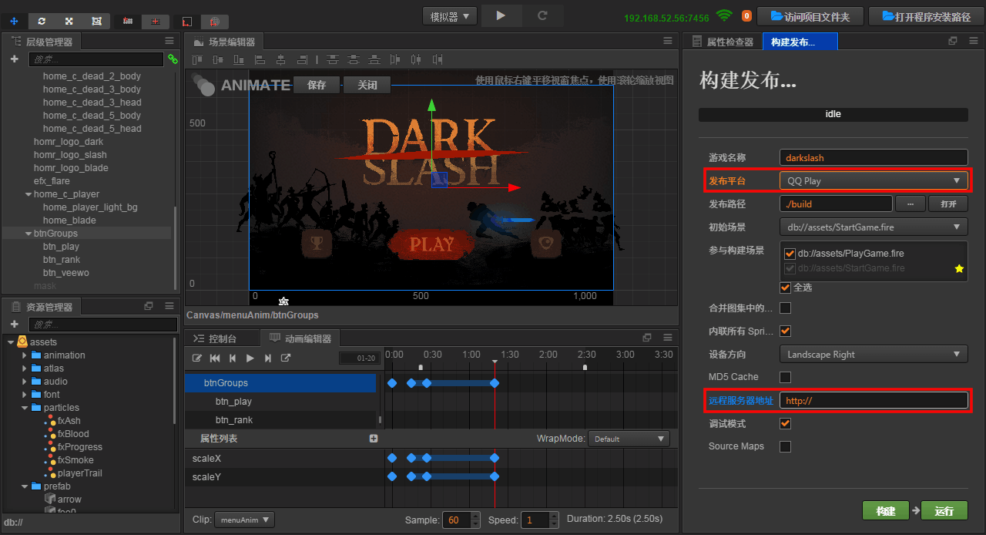Click the 游戏名称 darkslash input field
The width and height of the screenshot is (986, 535).
click(874, 157)
